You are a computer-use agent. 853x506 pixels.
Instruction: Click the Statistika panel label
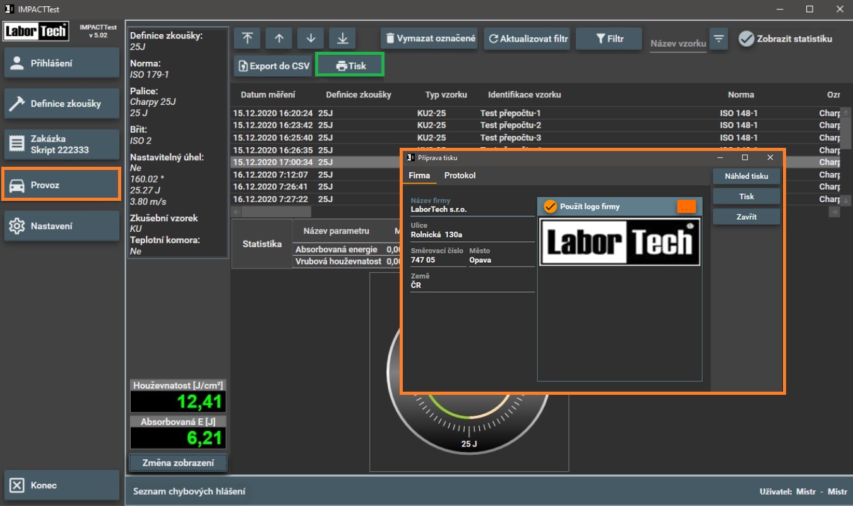coord(262,244)
